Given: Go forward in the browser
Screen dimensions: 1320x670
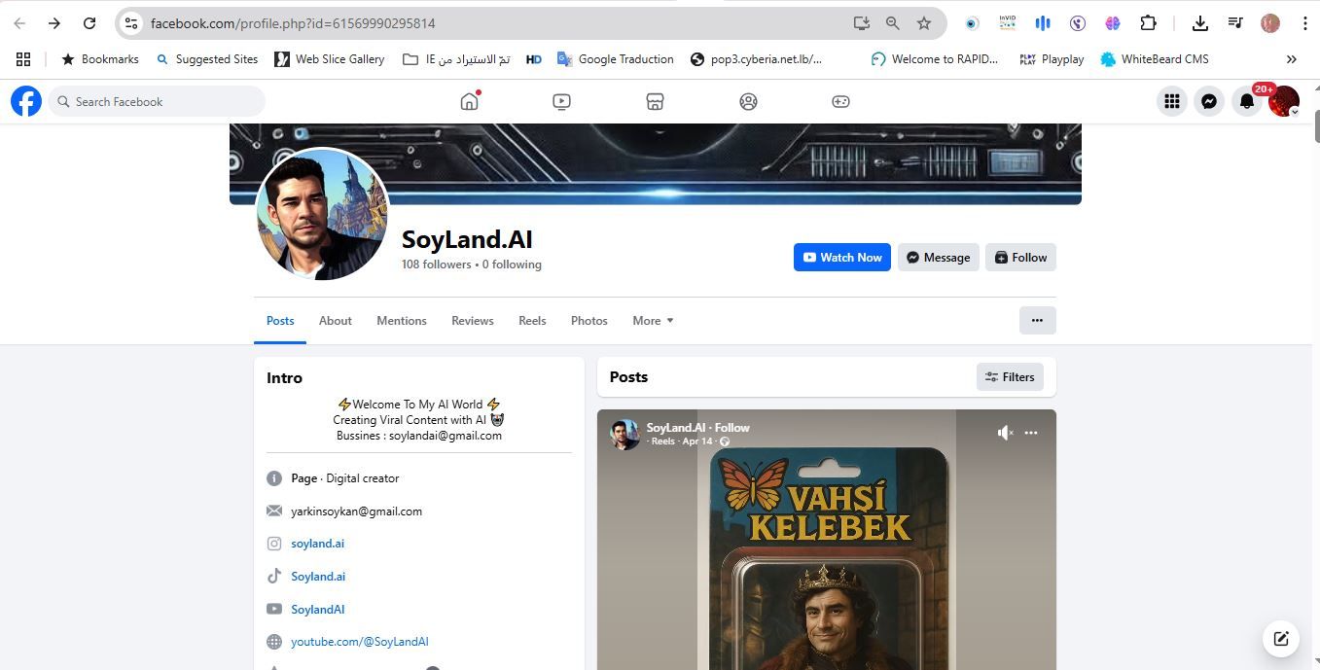Looking at the screenshot, I should coord(54,23).
